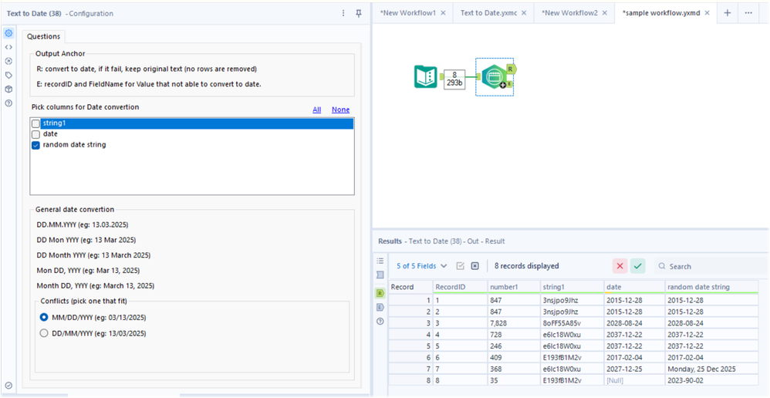
Task: Switch to the sample workflow.yxmd tab
Action: tap(661, 13)
